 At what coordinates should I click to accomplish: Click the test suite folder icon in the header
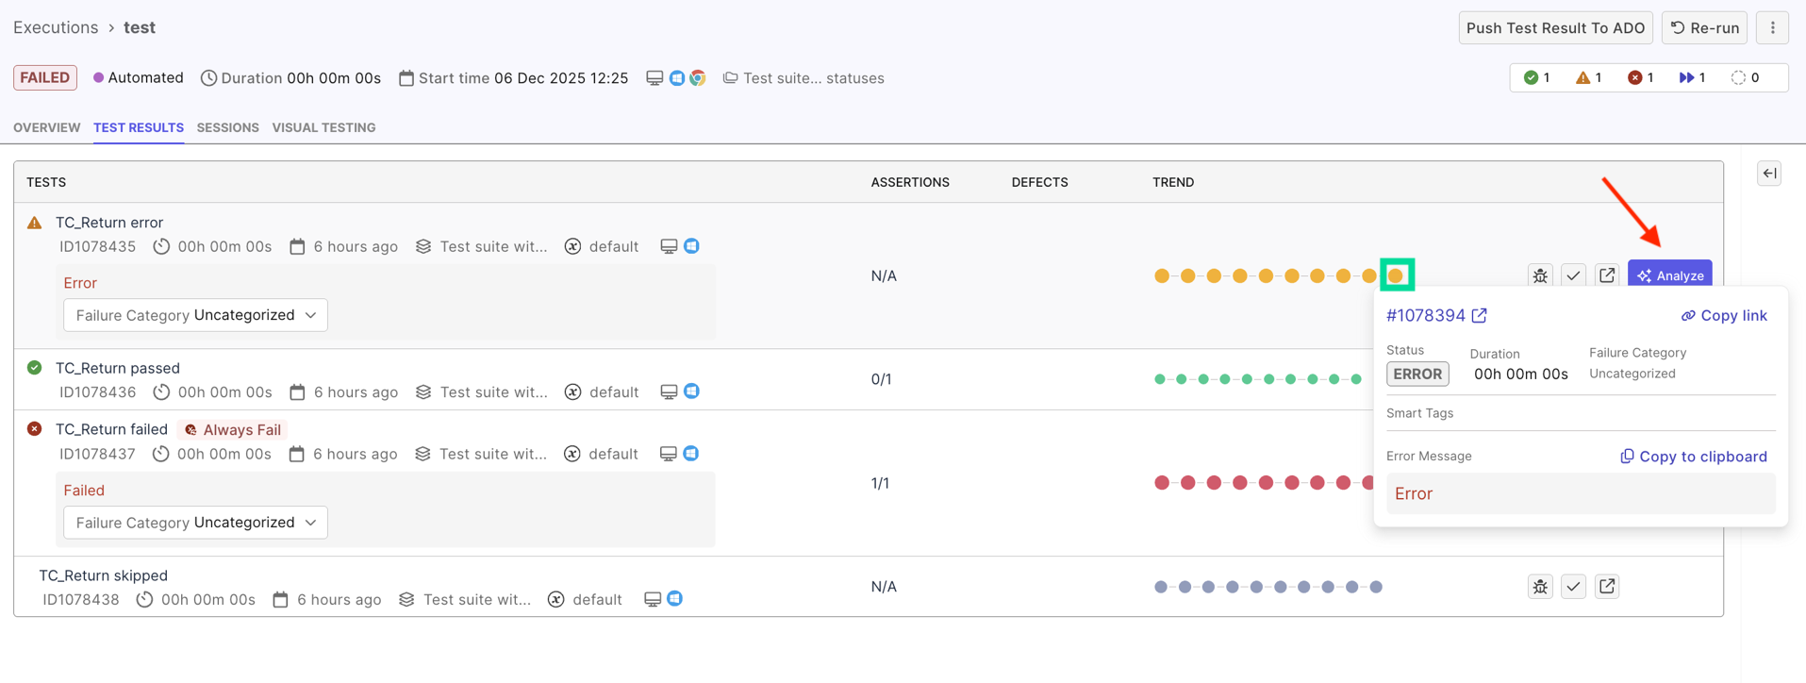730,78
